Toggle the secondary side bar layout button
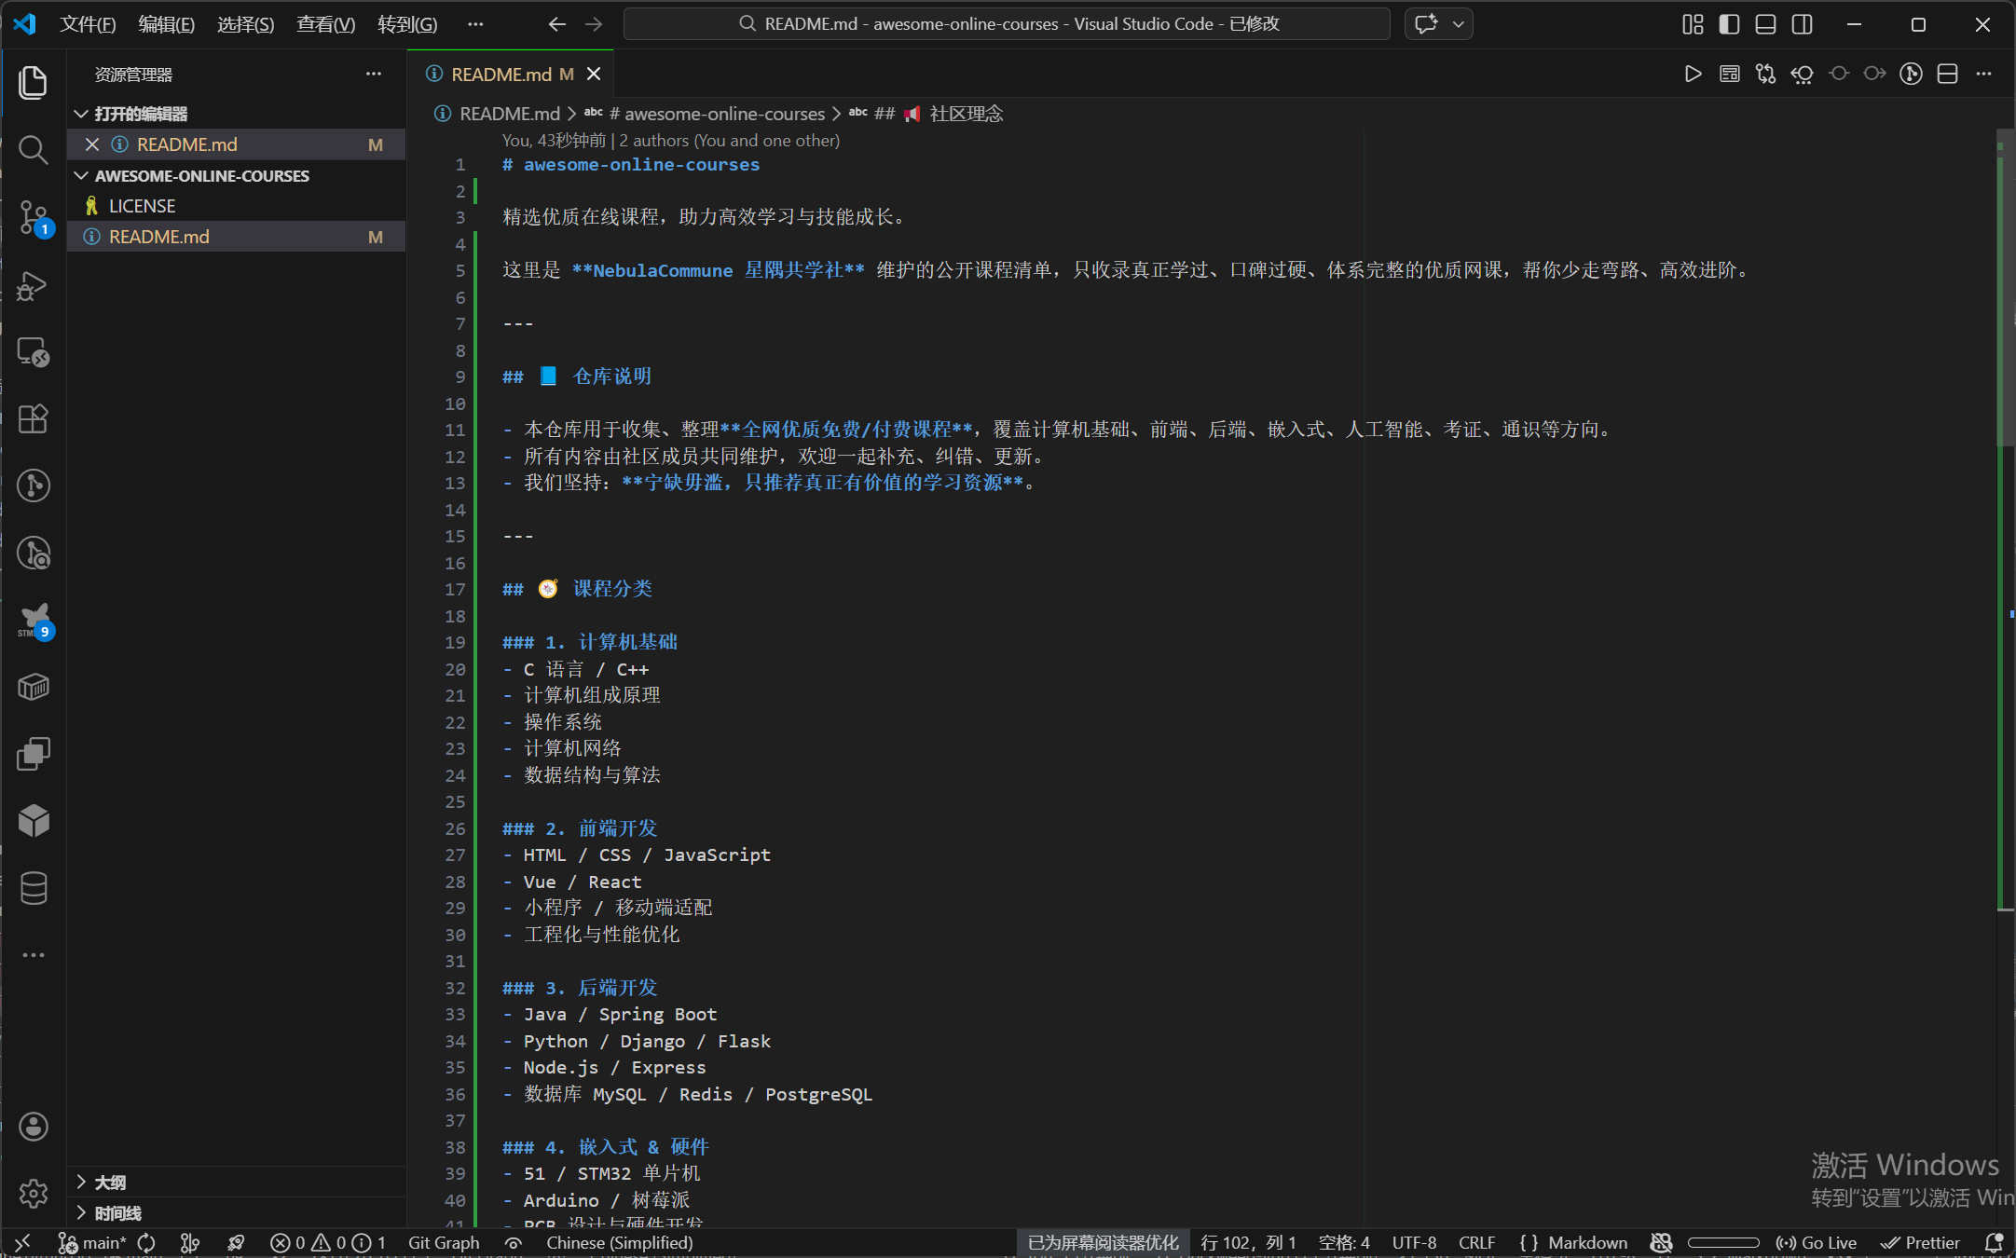This screenshot has height=1258, width=2016. tap(1802, 24)
